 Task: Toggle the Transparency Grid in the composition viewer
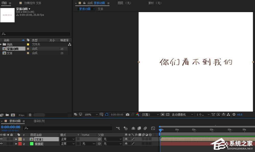click(x=168, y=115)
